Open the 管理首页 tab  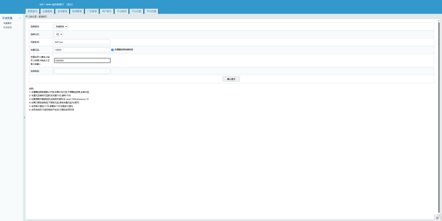point(32,11)
